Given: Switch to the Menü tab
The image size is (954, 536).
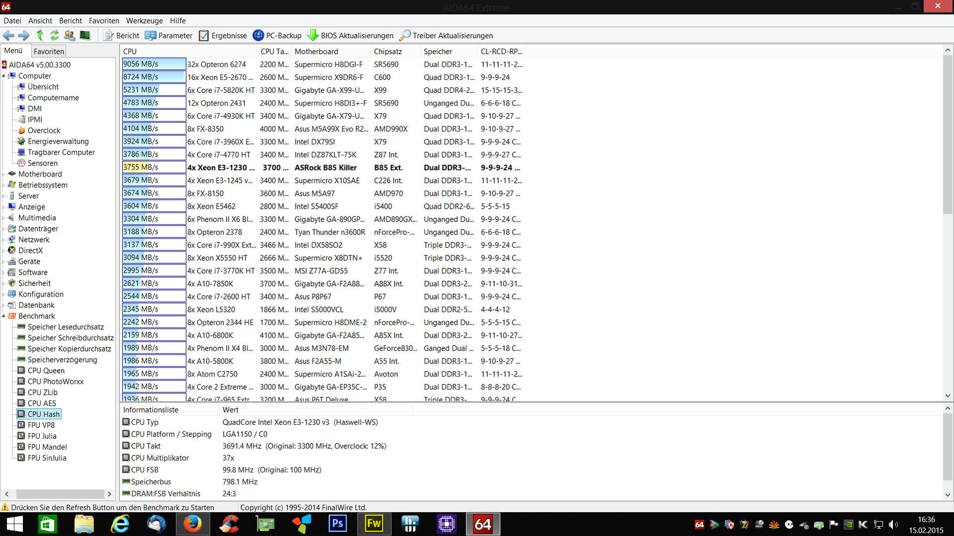Looking at the screenshot, I should [13, 51].
